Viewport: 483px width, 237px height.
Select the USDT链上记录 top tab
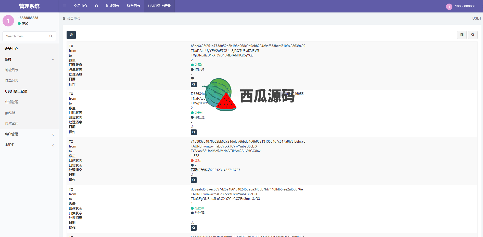click(x=159, y=6)
